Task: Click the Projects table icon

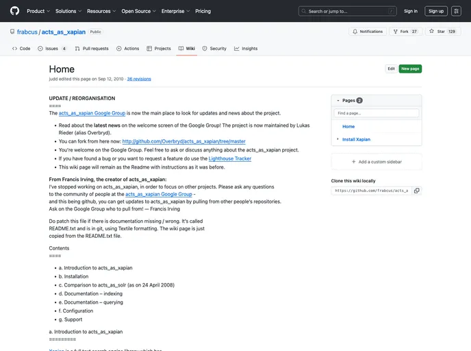Action: [149, 49]
